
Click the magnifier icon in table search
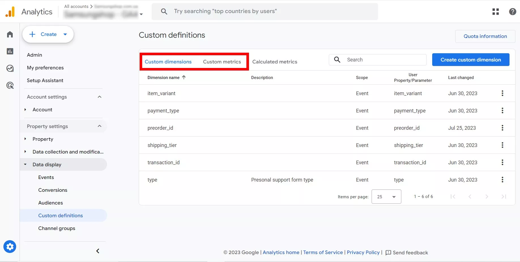[337, 59]
